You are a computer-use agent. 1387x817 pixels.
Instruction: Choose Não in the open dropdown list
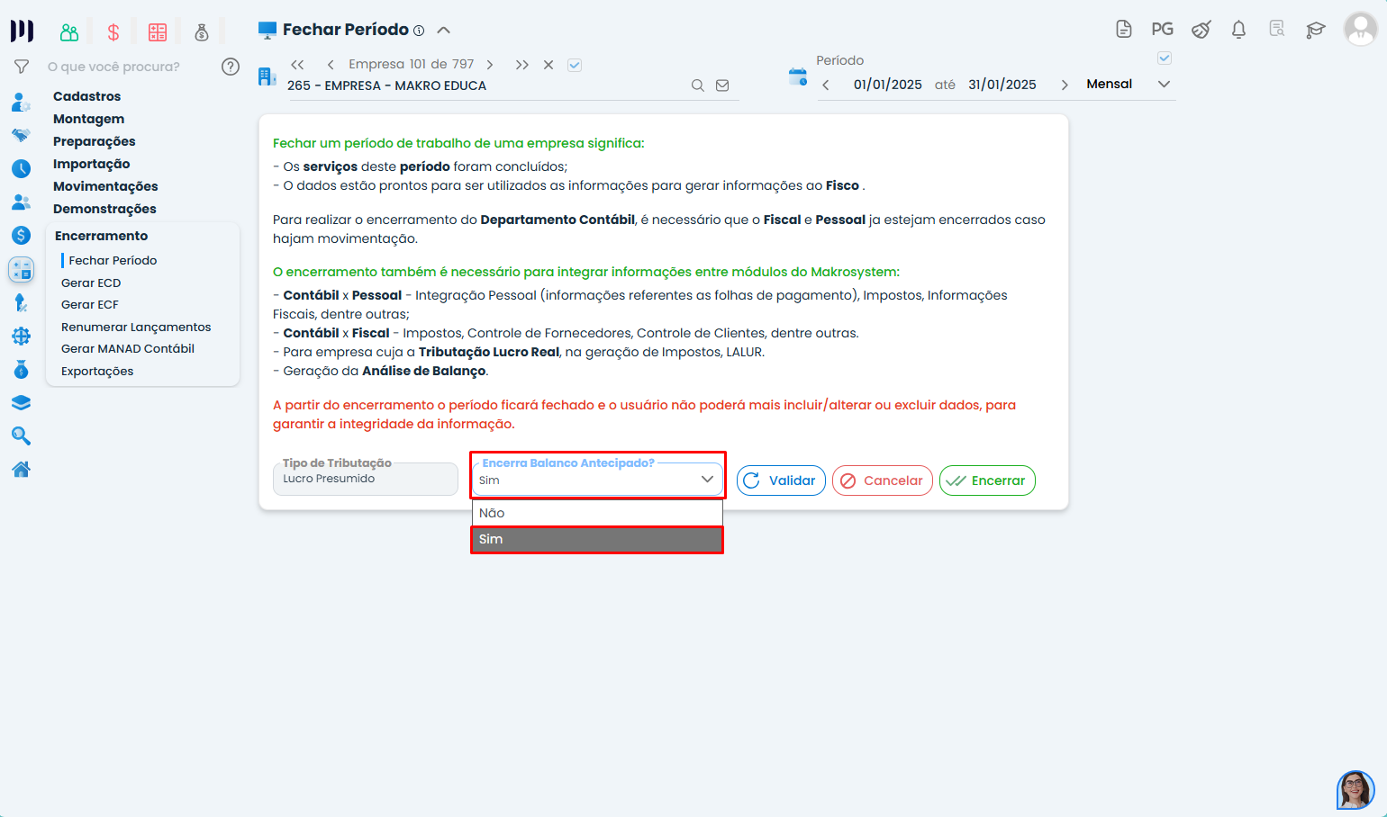click(x=597, y=513)
